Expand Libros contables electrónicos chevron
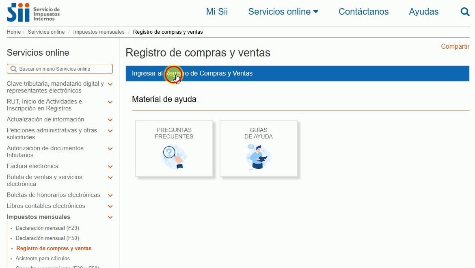The width and height of the screenshot is (475, 268). pos(110,206)
